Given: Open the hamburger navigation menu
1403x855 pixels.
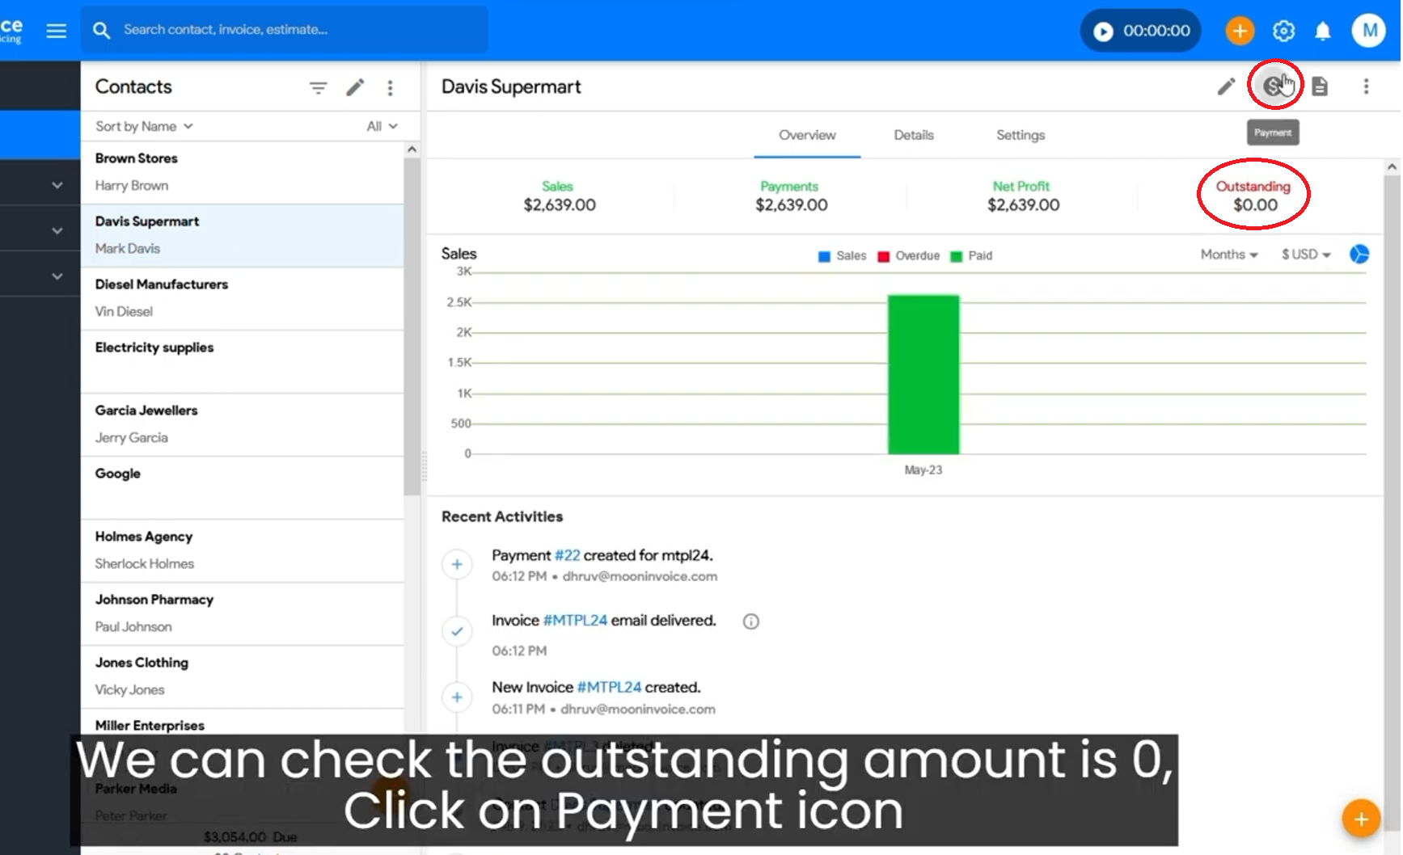Looking at the screenshot, I should [x=56, y=31].
